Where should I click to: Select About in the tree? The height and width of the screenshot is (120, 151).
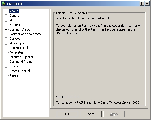[14, 11]
